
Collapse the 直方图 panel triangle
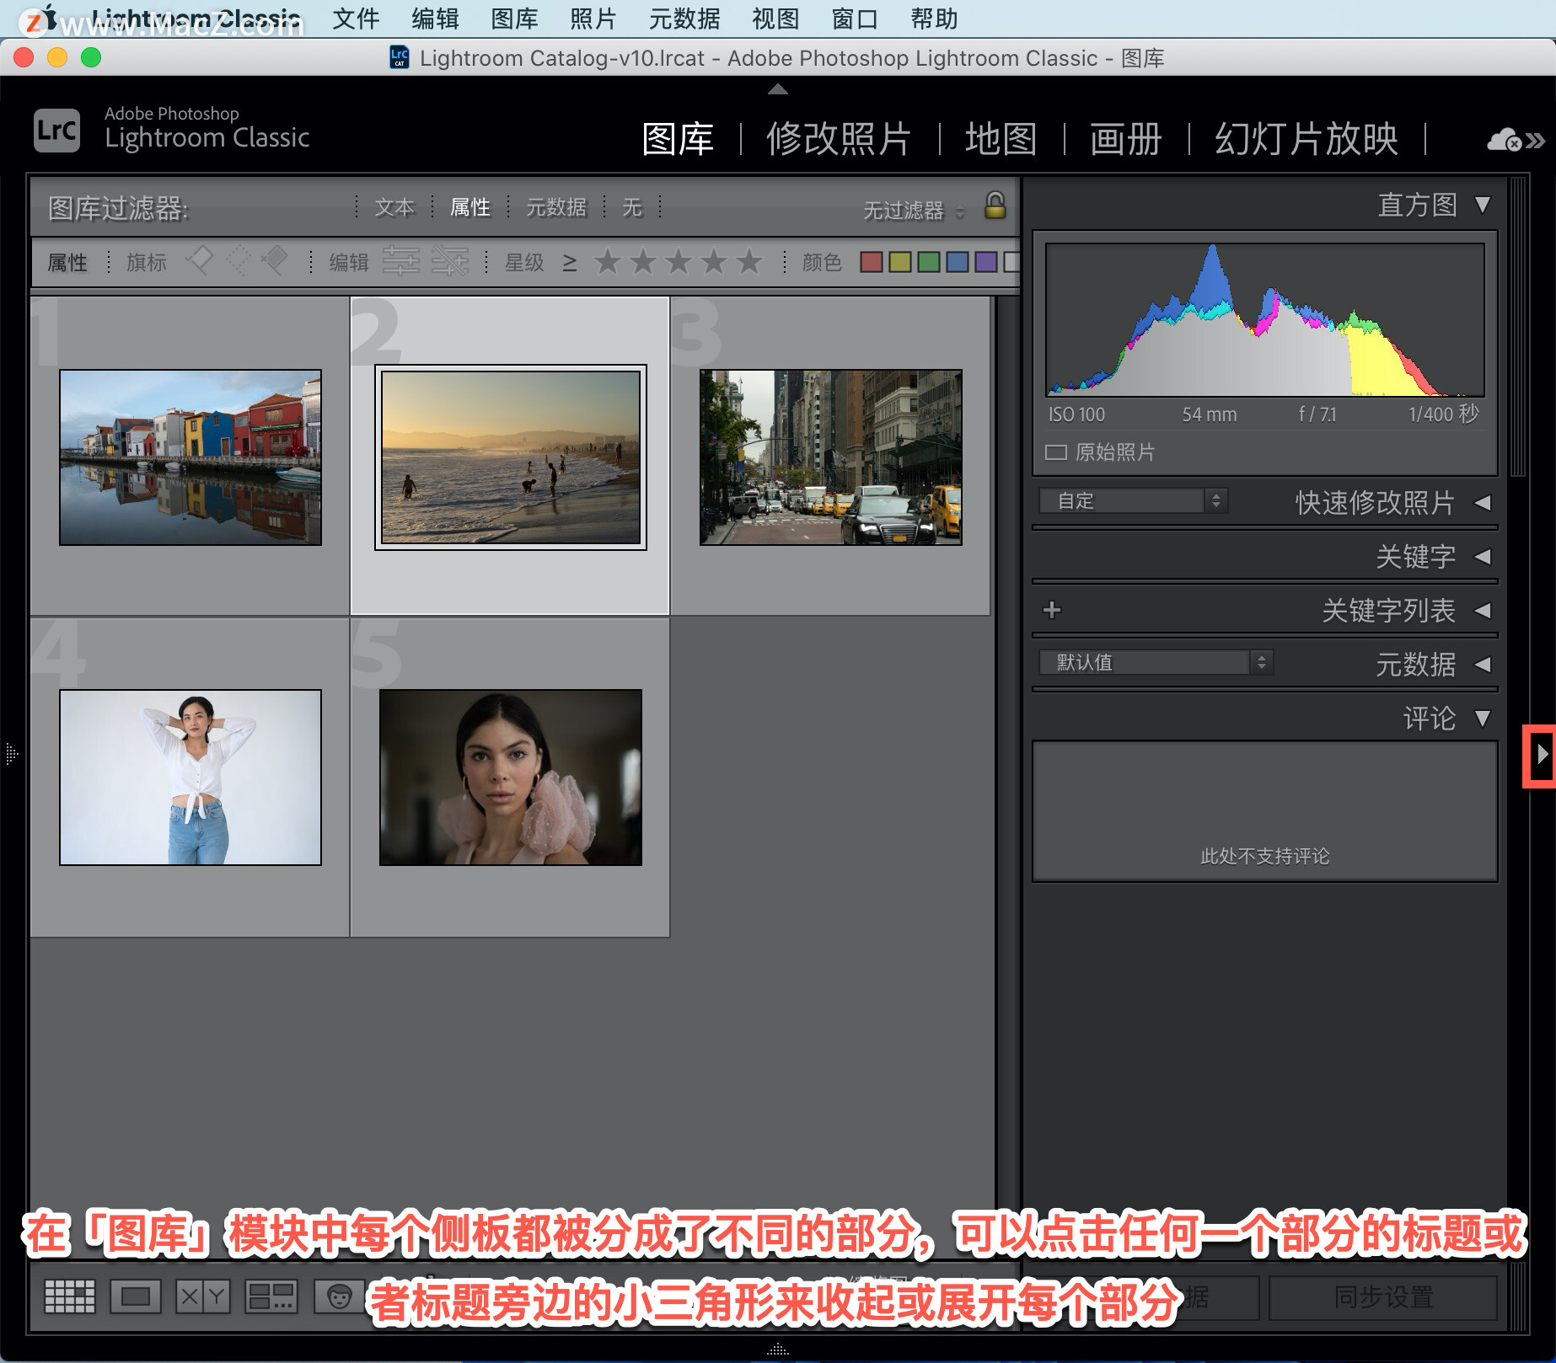click(1483, 205)
